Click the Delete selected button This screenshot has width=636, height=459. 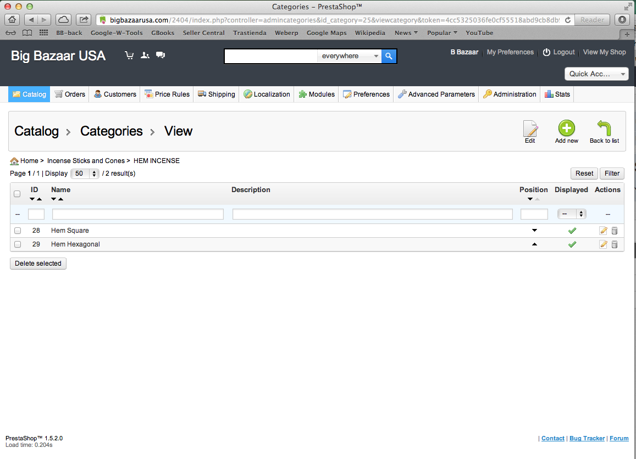click(x=38, y=264)
